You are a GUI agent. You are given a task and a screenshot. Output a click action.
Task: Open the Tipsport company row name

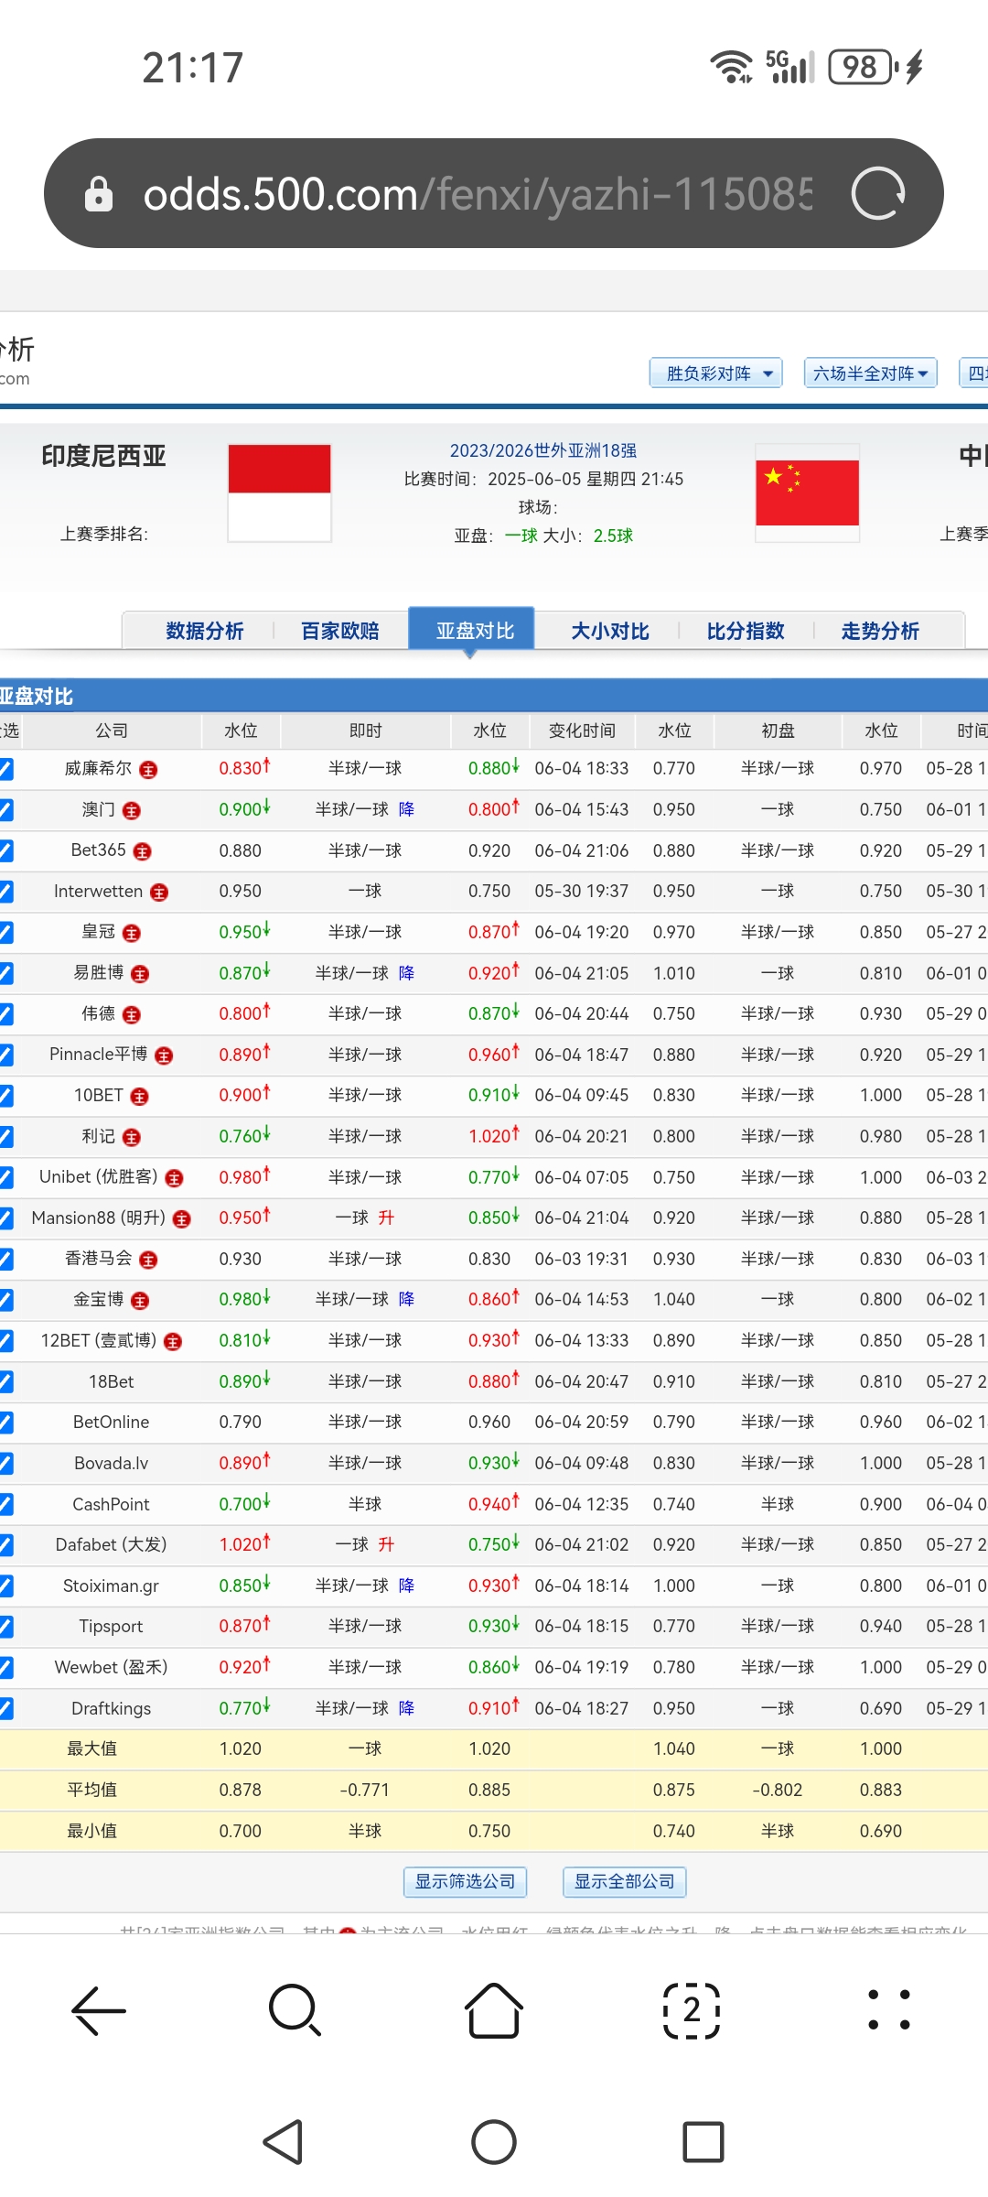pyautogui.click(x=111, y=1627)
